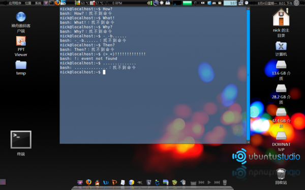Click the play button in the dock
Image resolution: width=305 pixels, height=190 pixels.
209,182
